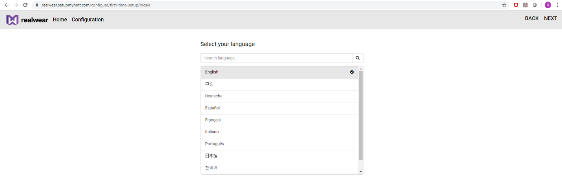
Task: Reload the browser page
Action: click(x=25, y=5)
